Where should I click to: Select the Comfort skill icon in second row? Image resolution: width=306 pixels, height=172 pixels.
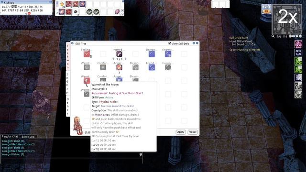pos(103,67)
